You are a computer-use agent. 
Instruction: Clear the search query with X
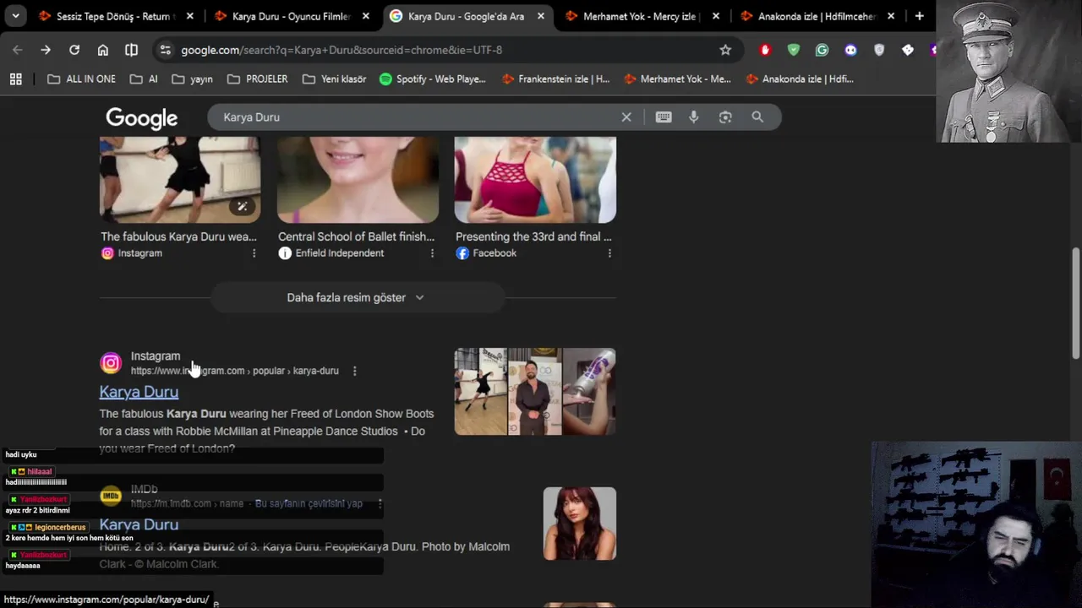coord(626,117)
